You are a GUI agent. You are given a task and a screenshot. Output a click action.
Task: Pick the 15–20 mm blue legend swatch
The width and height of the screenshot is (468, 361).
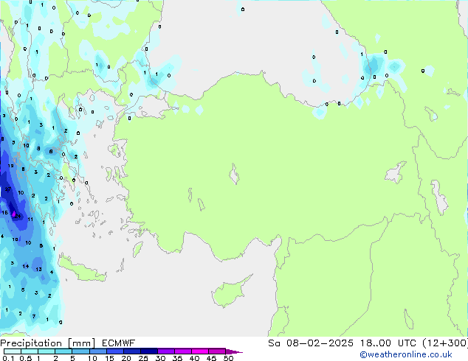pyautogui.click(x=114, y=351)
